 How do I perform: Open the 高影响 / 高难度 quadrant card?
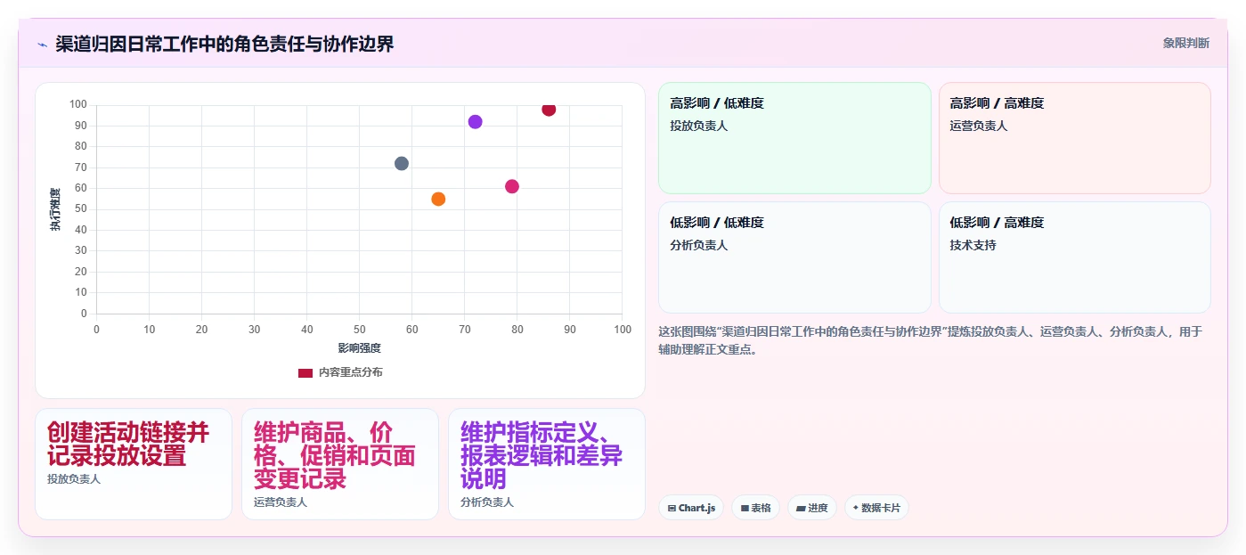(1075, 138)
